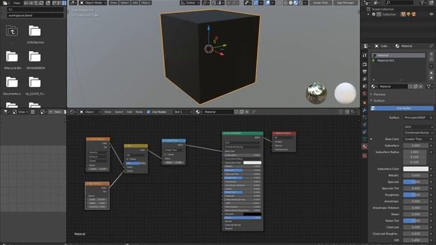This screenshot has height=245, width=436.
Task: Open the $360Section folder
Action: pos(35,34)
